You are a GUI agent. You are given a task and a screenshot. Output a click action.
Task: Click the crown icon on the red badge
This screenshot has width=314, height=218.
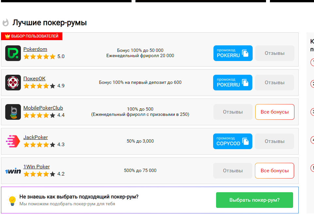click(8, 36)
